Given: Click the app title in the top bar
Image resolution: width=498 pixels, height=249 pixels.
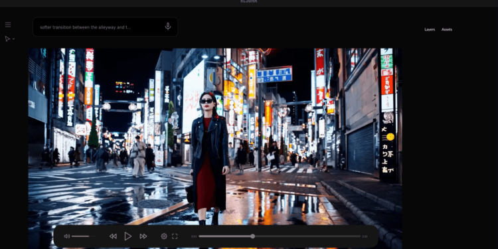Looking at the screenshot, I should (x=249, y=1).
